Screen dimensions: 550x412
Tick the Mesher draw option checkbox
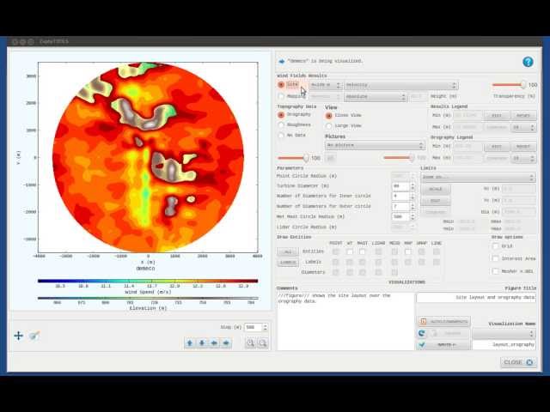click(x=495, y=271)
